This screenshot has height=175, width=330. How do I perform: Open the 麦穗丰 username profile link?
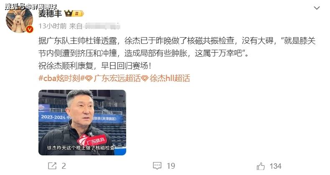pyautogui.click(x=50, y=14)
